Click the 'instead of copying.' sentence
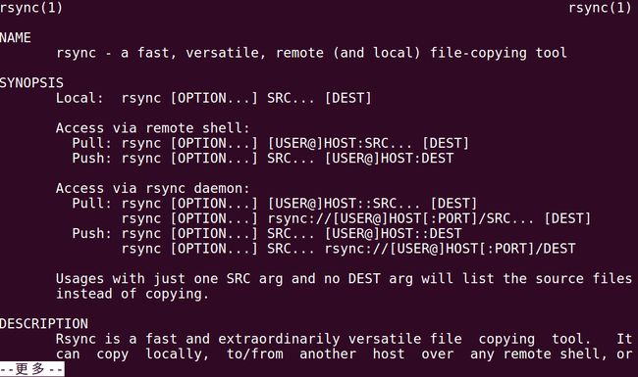638x377 pixels. point(133,294)
